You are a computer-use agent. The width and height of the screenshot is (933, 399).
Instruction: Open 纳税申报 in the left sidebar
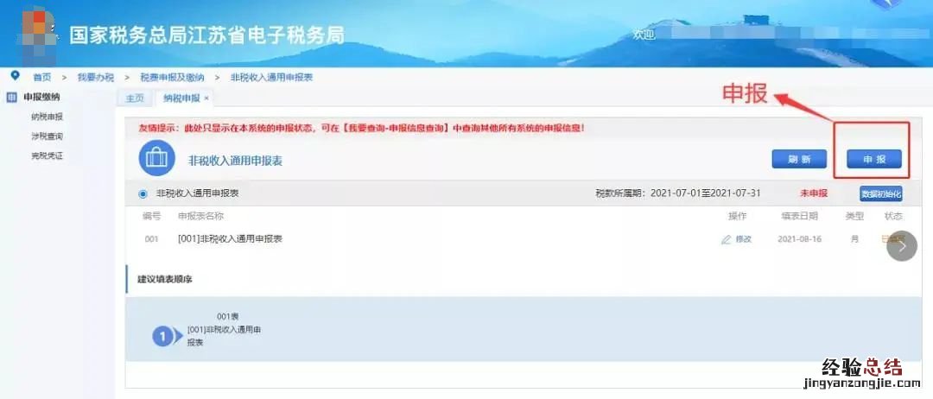coord(47,117)
